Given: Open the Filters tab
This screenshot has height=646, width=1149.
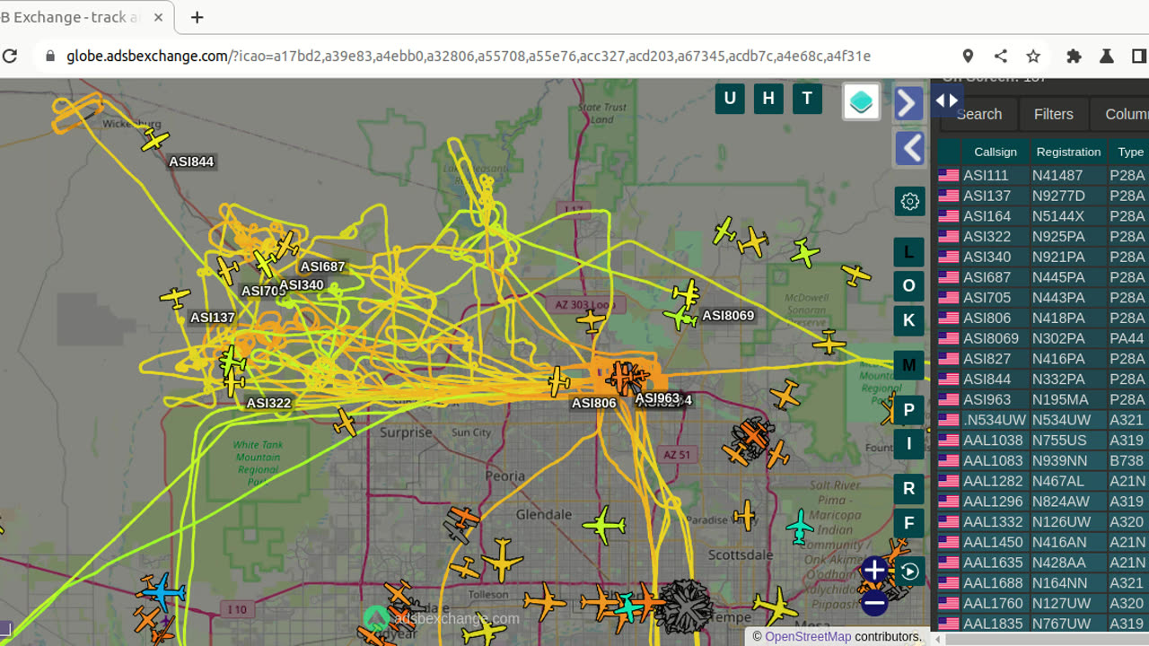Looking at the screenshot, I should pos(1053,114).
